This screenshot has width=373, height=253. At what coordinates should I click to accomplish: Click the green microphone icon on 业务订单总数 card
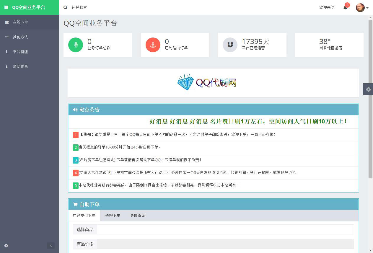tap(75, 45)
